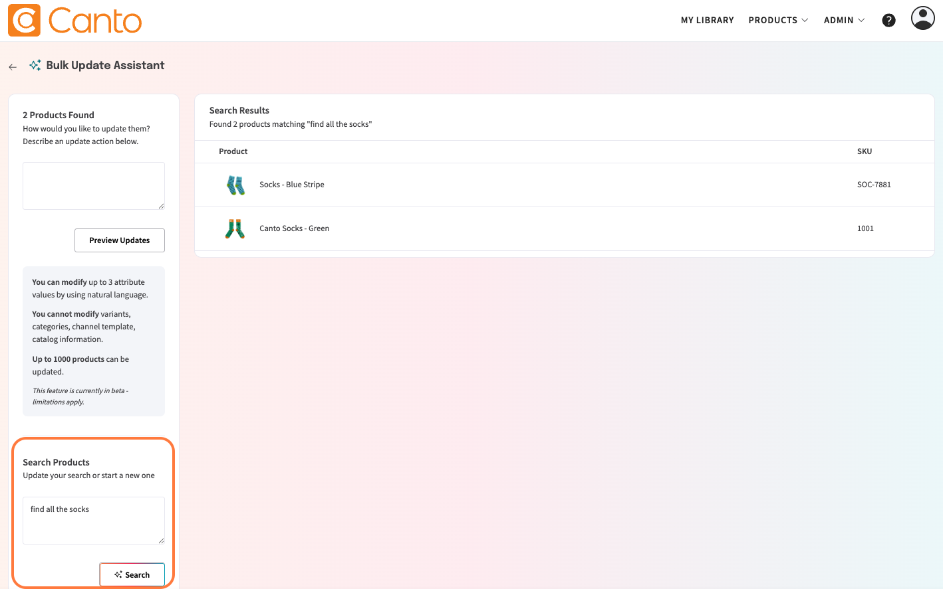Click the sparkle icon beside Bulk Update Assistant
Image resolution: width=943 pixels, height=589 pixels.
35,65
